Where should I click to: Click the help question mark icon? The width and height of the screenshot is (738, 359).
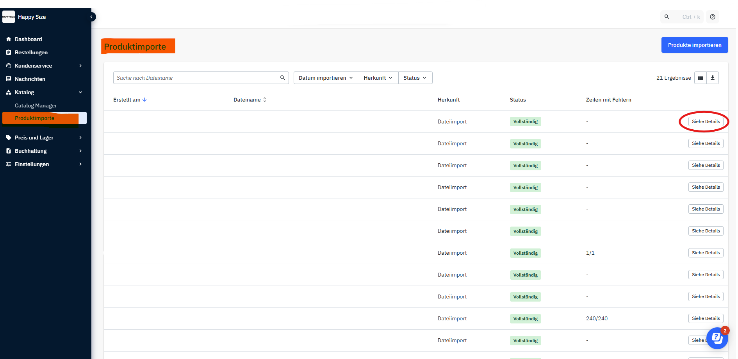[713, 17]
